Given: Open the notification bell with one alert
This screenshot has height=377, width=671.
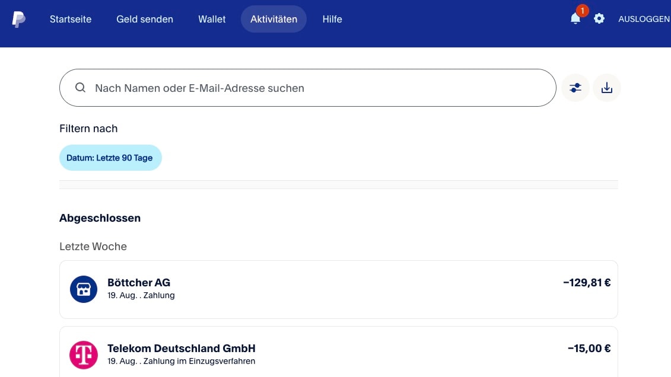Looking at the screenshot, I should [x=574, y=19].
